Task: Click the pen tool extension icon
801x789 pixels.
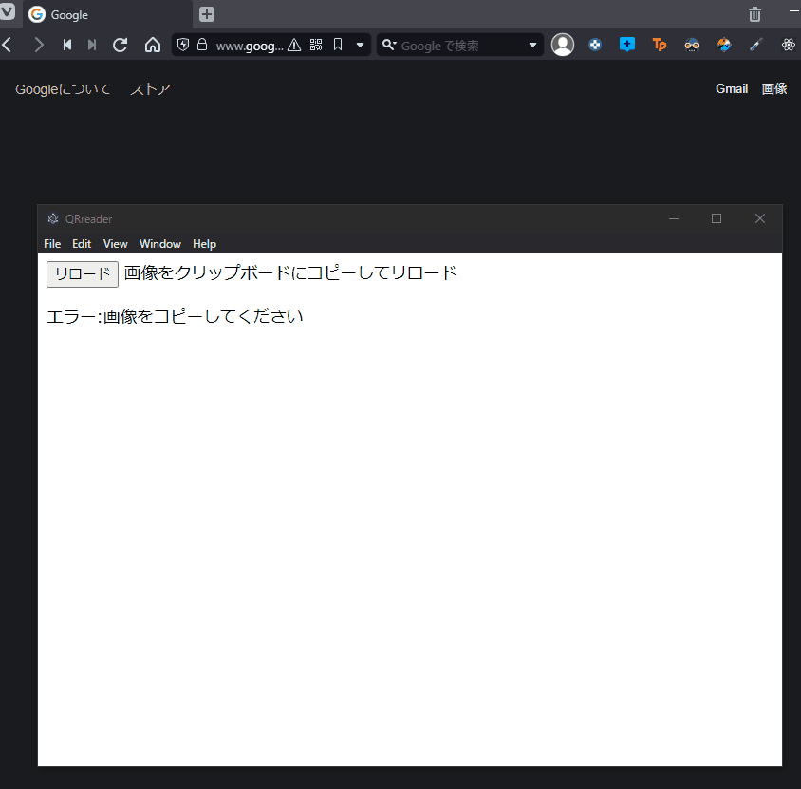Action: tap(756, 45)
